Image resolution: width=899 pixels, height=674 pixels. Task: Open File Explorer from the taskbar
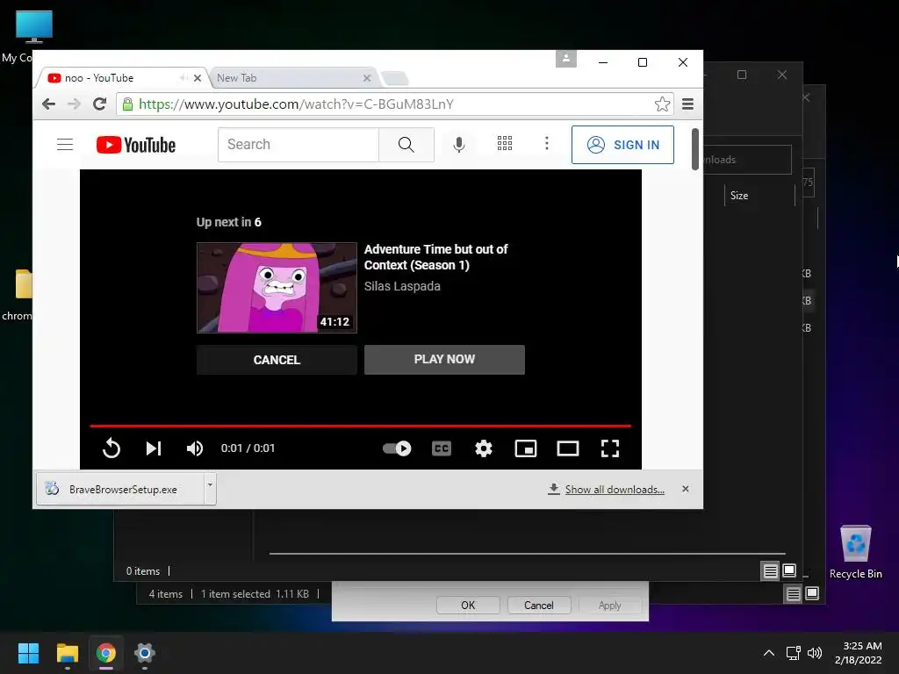[67, 653]
